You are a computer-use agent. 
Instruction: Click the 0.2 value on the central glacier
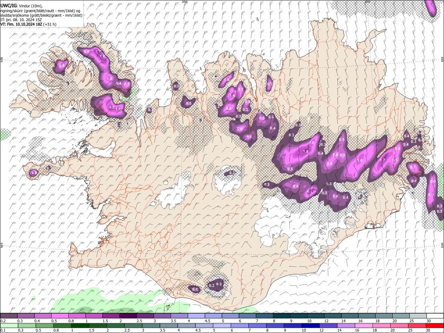232,173
